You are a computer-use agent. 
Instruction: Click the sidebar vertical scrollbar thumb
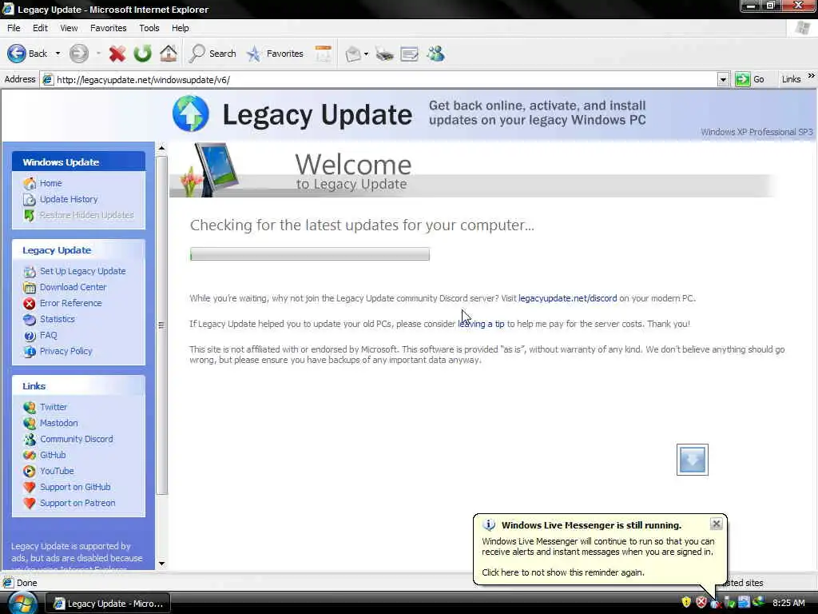click(161, 325)
